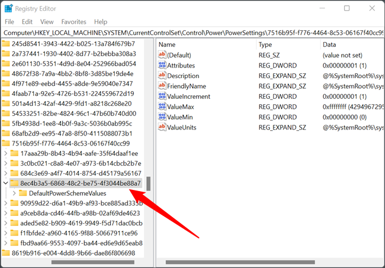
Task: Expand the DefaultPowerSchemeValues subkey
Action: point(14,193)
